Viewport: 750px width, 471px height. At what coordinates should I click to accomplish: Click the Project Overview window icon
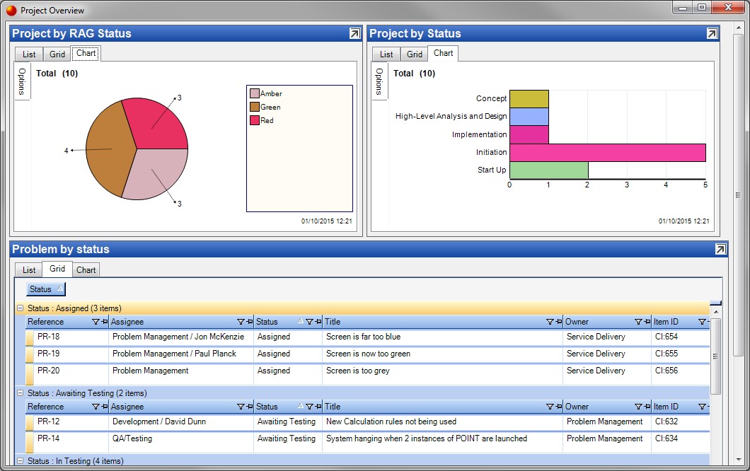(x=11, y=10)
